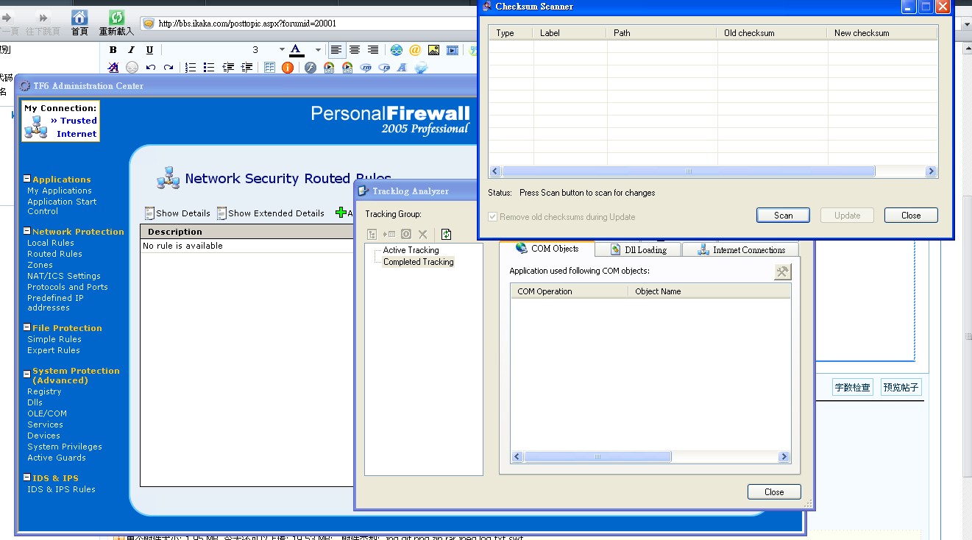This screenshot has height=540, width=972.
Task: Insert bulleted list in post editor
Action: click(209, 68)
